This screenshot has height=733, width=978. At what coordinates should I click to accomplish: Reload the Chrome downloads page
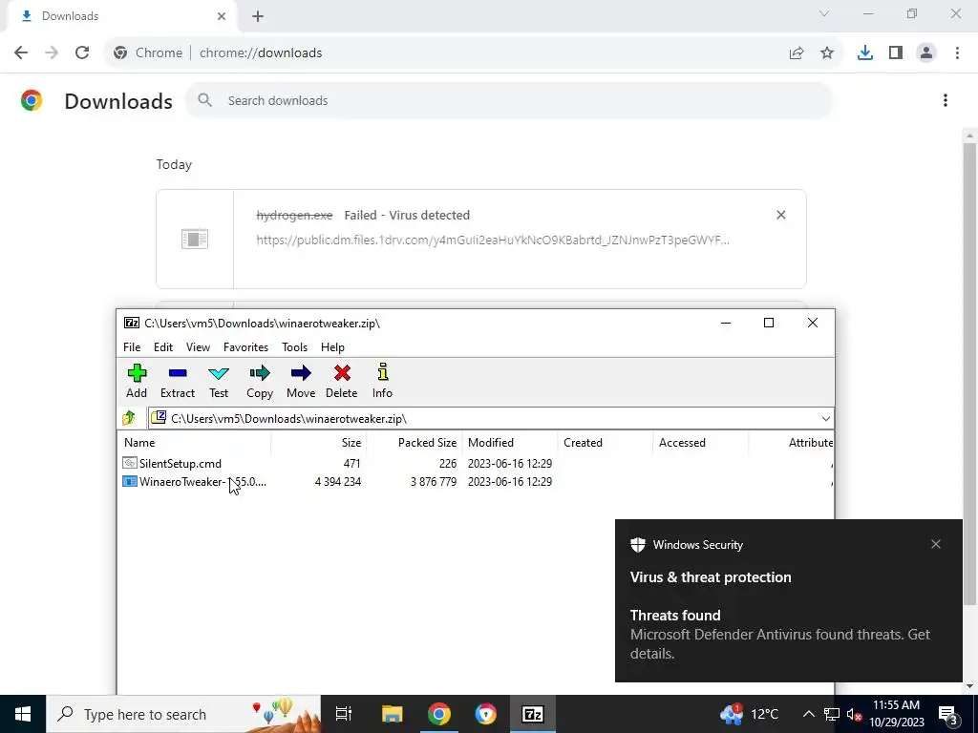coord(82,52)
